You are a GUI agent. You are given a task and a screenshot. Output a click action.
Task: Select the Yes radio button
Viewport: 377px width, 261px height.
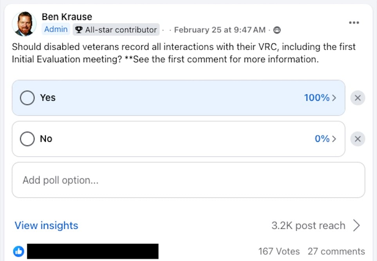pyautogui.click(x=27, y=98)
